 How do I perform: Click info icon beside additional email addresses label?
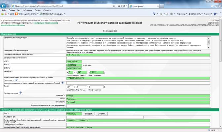63,83
